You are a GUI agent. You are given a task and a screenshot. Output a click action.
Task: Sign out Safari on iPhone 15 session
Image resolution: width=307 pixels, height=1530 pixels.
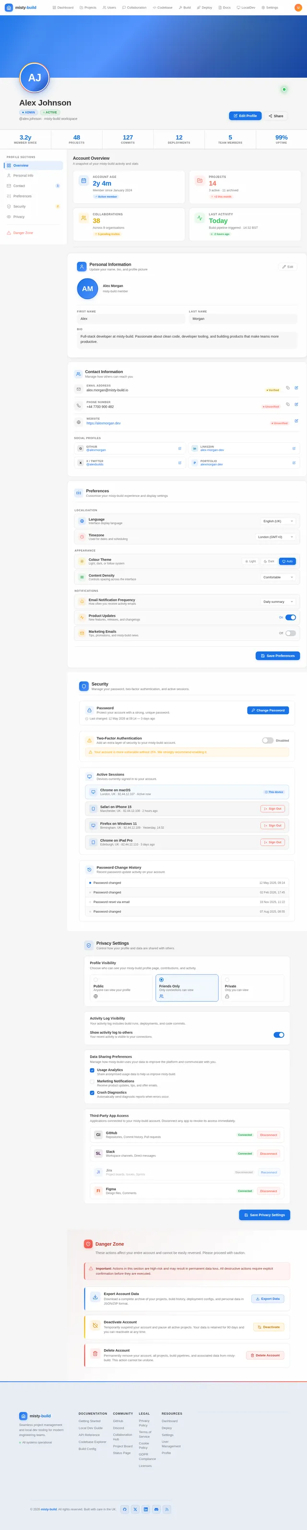272,809
